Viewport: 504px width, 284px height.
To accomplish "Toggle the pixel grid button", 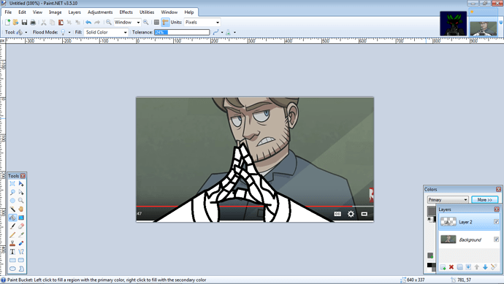I will (x=156, y=22).
